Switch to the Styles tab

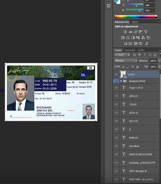(135, 22)
